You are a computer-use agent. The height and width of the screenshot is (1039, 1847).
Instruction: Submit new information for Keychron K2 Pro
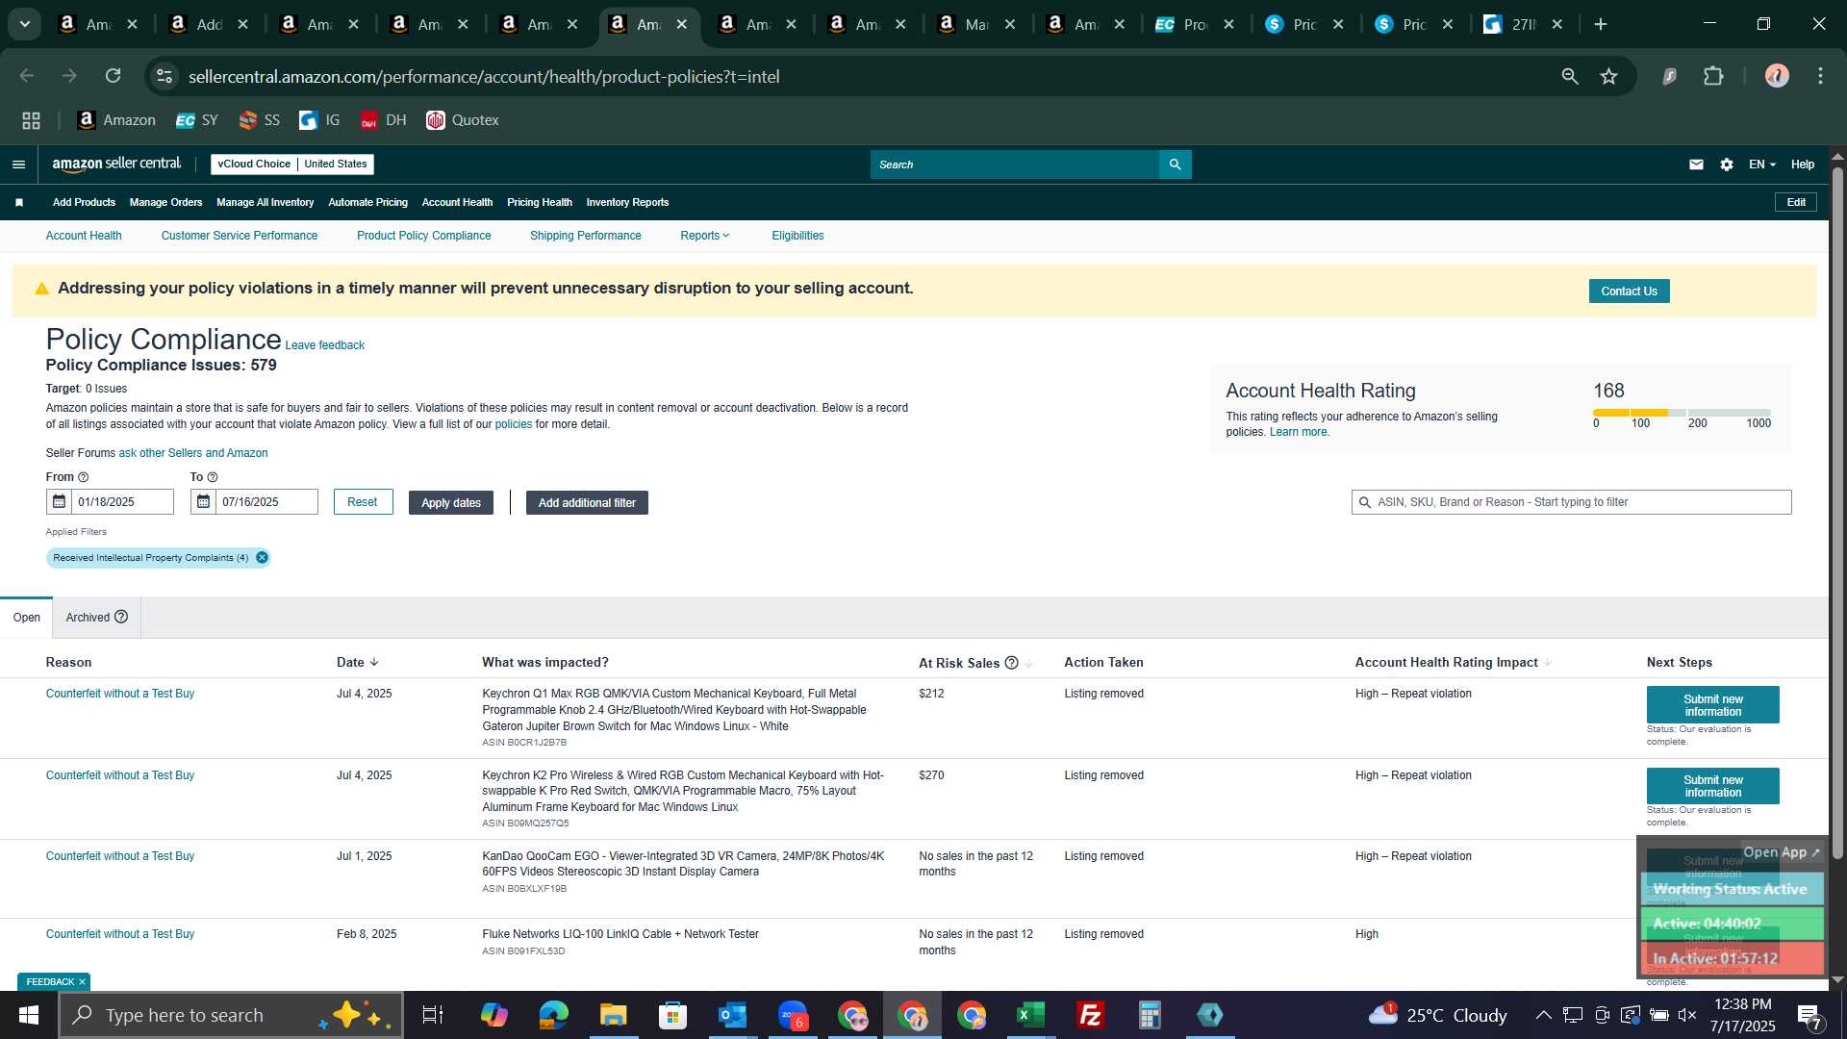coord(1712,786)
